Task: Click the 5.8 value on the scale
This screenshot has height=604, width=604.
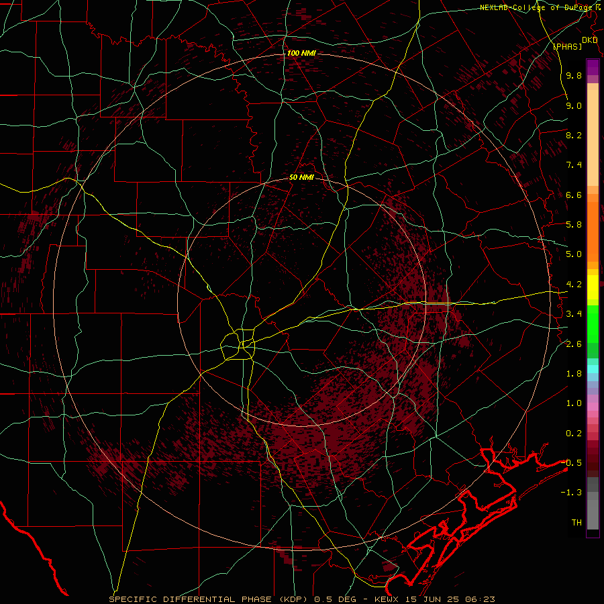Action: click(574, 225)
